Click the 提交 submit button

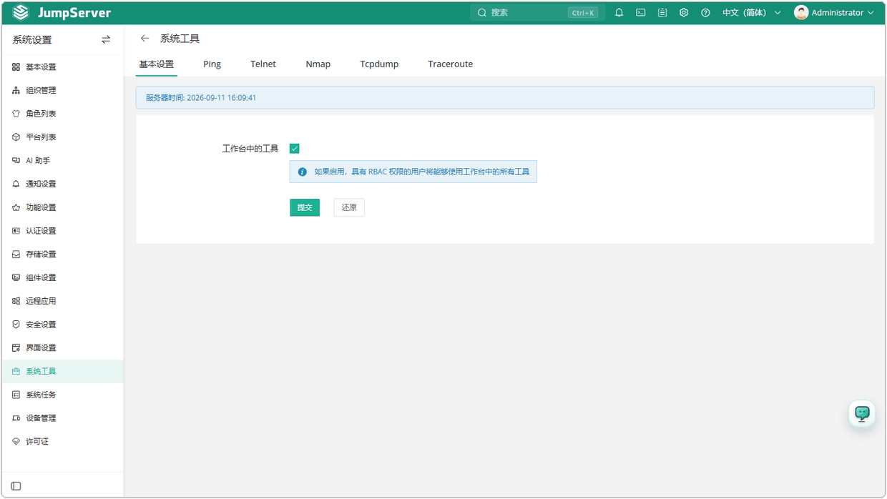305,207
